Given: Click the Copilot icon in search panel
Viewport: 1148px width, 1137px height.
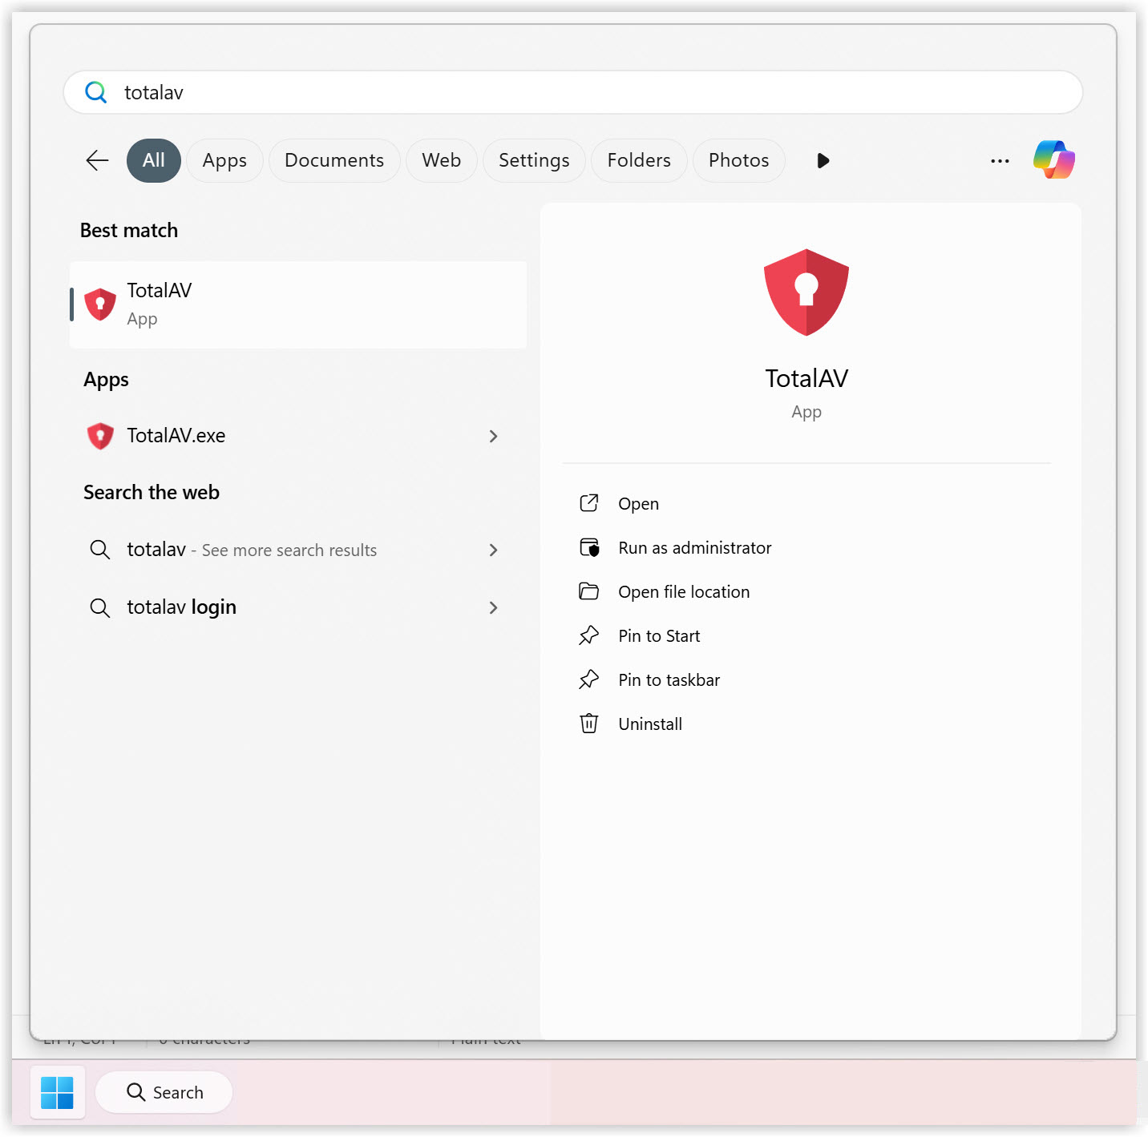Looking at the screenshot, I should coord(1053,160).
